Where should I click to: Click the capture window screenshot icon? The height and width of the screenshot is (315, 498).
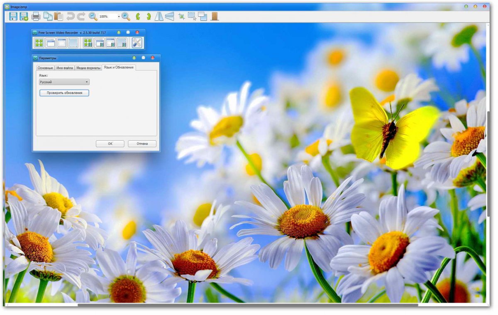point(50,43)
